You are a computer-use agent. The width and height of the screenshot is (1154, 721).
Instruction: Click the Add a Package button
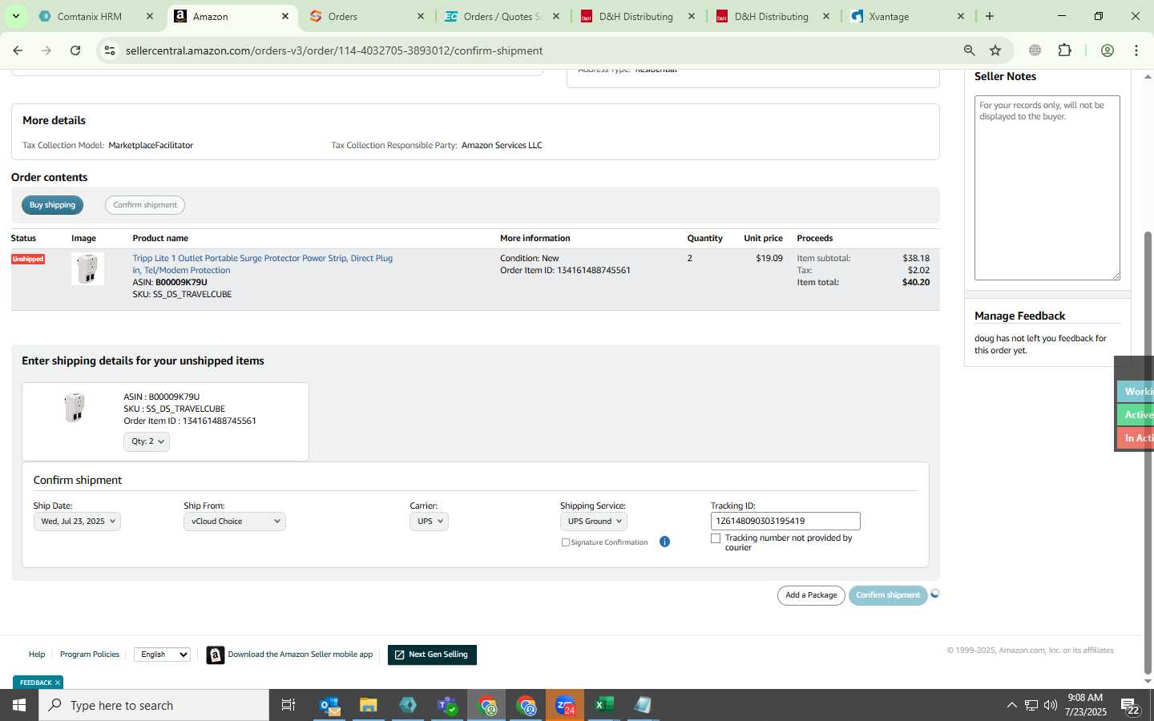pyautogui.click(x=811, y=595)
